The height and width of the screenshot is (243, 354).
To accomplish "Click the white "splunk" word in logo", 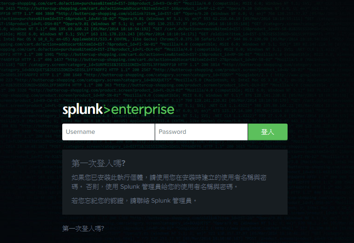I will tap(83, 110).
